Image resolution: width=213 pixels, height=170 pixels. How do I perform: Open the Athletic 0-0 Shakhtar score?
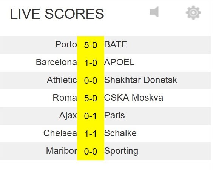click(91, 81)
